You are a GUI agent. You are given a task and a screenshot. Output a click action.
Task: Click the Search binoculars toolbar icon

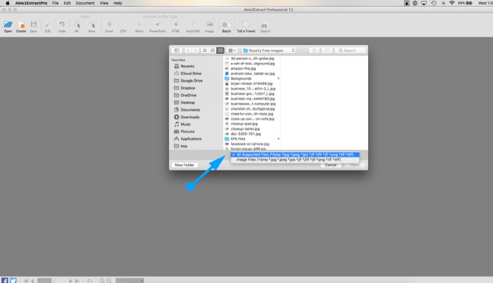coord(265,25)
